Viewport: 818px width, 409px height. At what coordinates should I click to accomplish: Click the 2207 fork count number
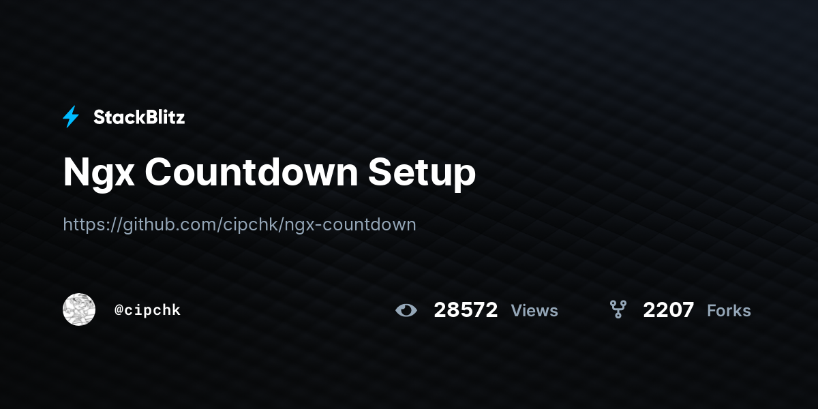669,310
